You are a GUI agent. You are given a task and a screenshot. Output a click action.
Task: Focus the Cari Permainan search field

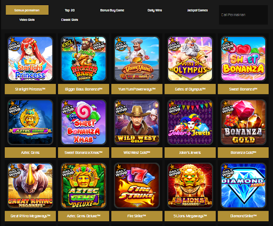244,15
